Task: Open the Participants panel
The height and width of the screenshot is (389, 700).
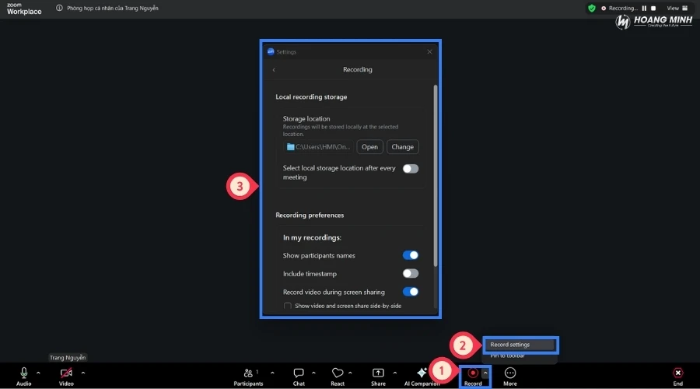Action: (x=248, y=373)
